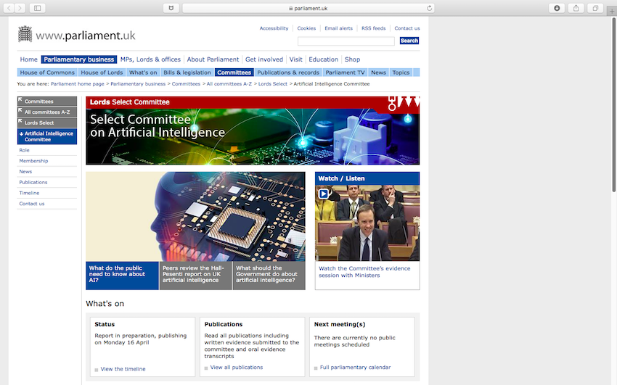
Task: Click the View all publications link
Action: [237, 368]
